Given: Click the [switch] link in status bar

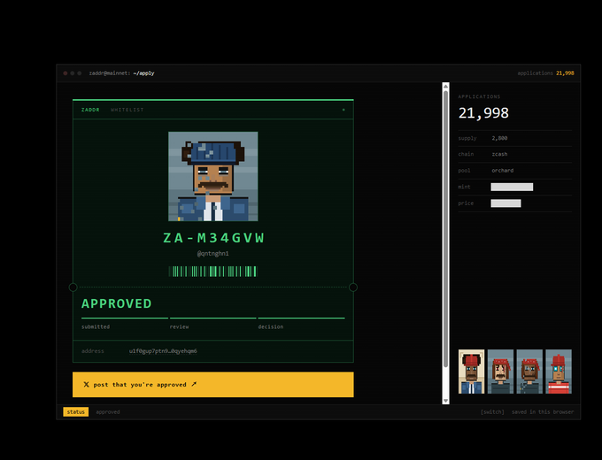Looking at the screenshot, I should coord(492,412).
